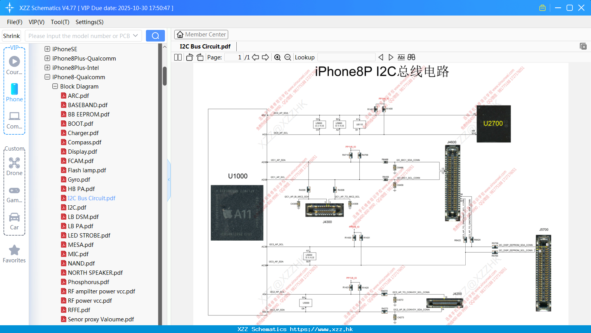This screenshot has height=333, width=591.
Task: Collapse the Block Diagram folder
Action: coord(55,86)
